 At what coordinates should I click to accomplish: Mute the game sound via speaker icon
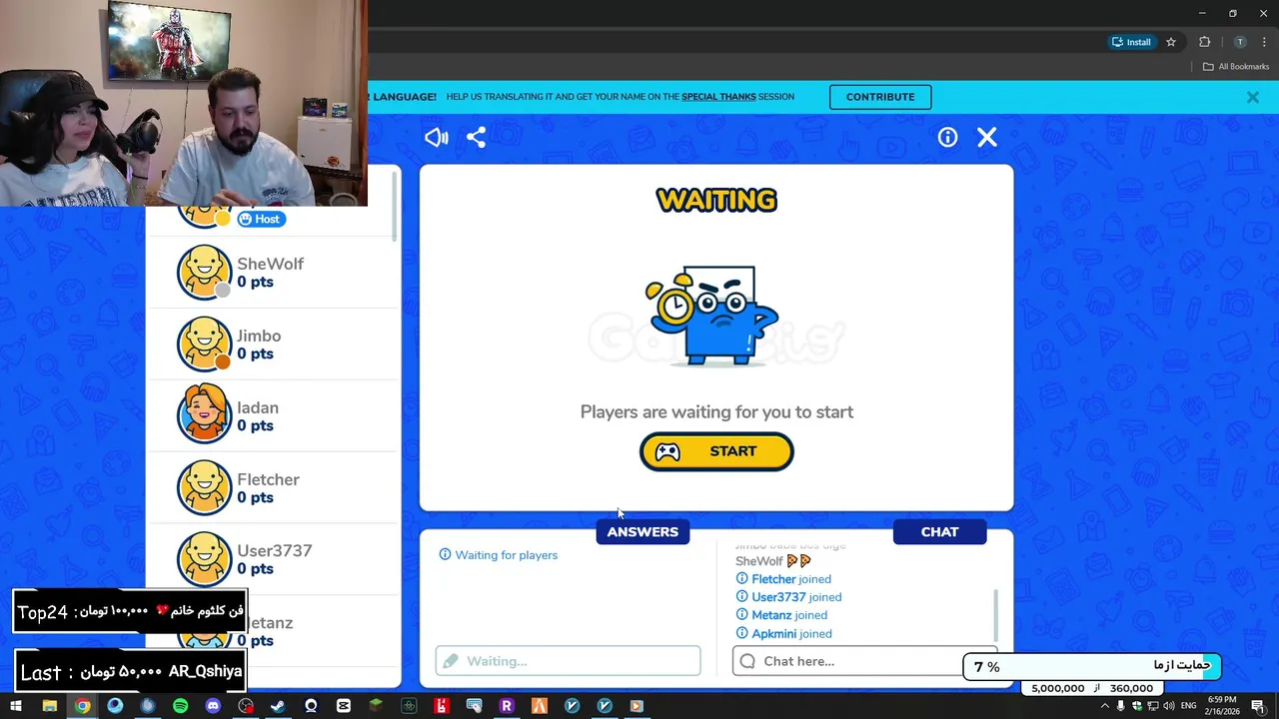[436, 138]
